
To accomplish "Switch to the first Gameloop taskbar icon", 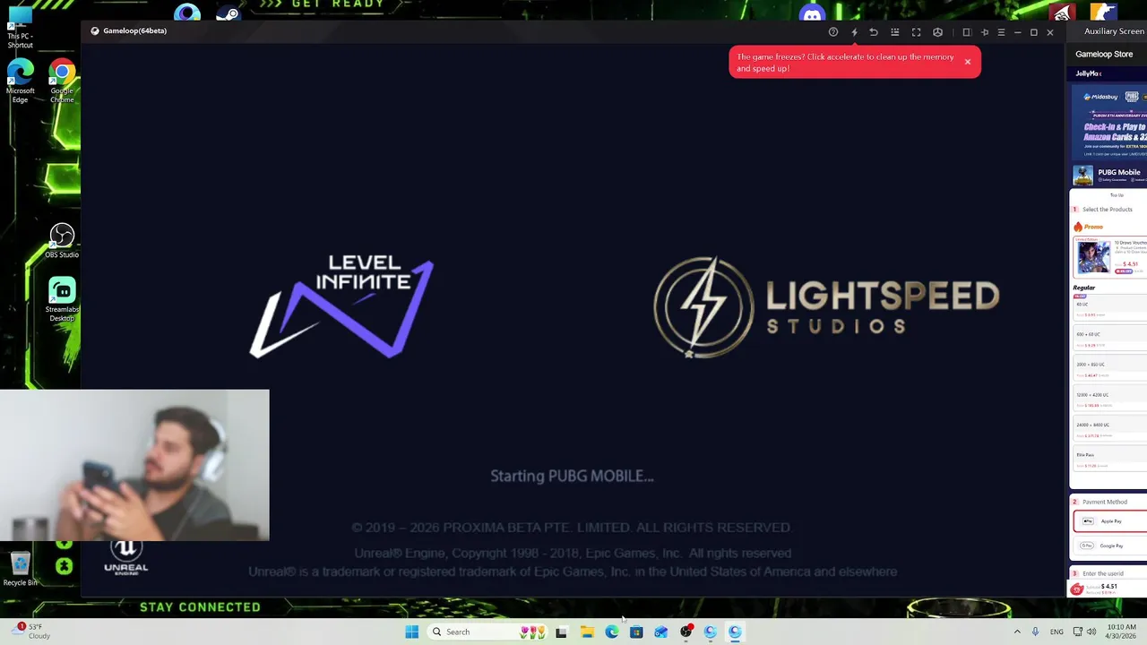I will (710, 632).
